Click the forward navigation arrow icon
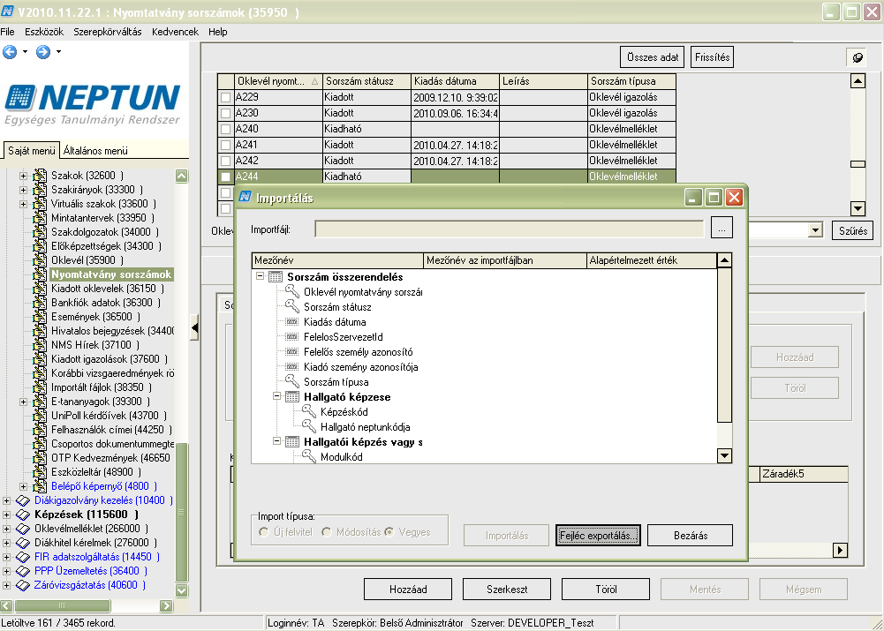Viewport: 884px width, 631px height. coord(43,52)
